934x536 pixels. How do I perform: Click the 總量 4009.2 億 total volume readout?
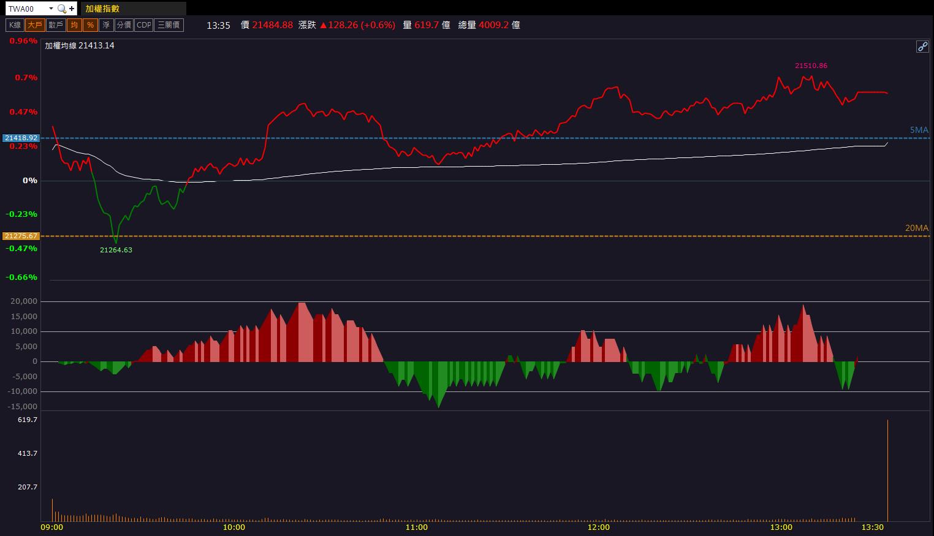(x=489, y=25)
